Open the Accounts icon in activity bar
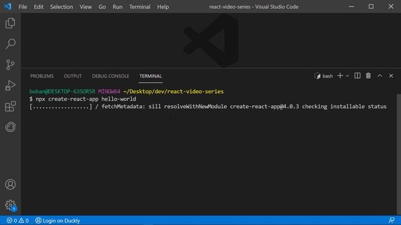This screenshot has height=225, width=401. coord(10,184)
